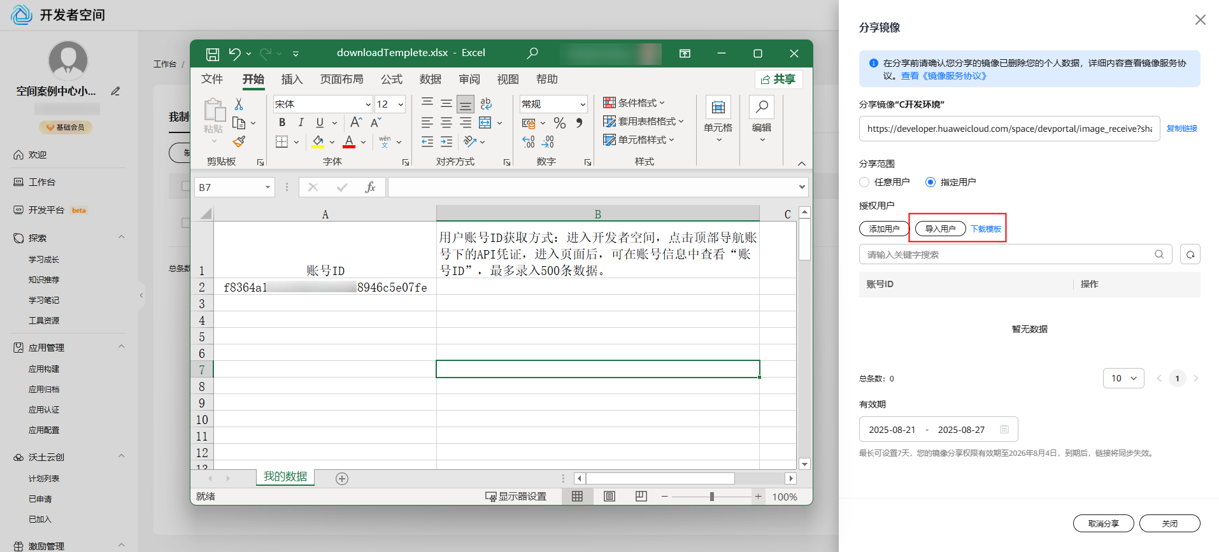
Task: Switch to the 插入 ribbon tab
Action: (x=292, y=79)
